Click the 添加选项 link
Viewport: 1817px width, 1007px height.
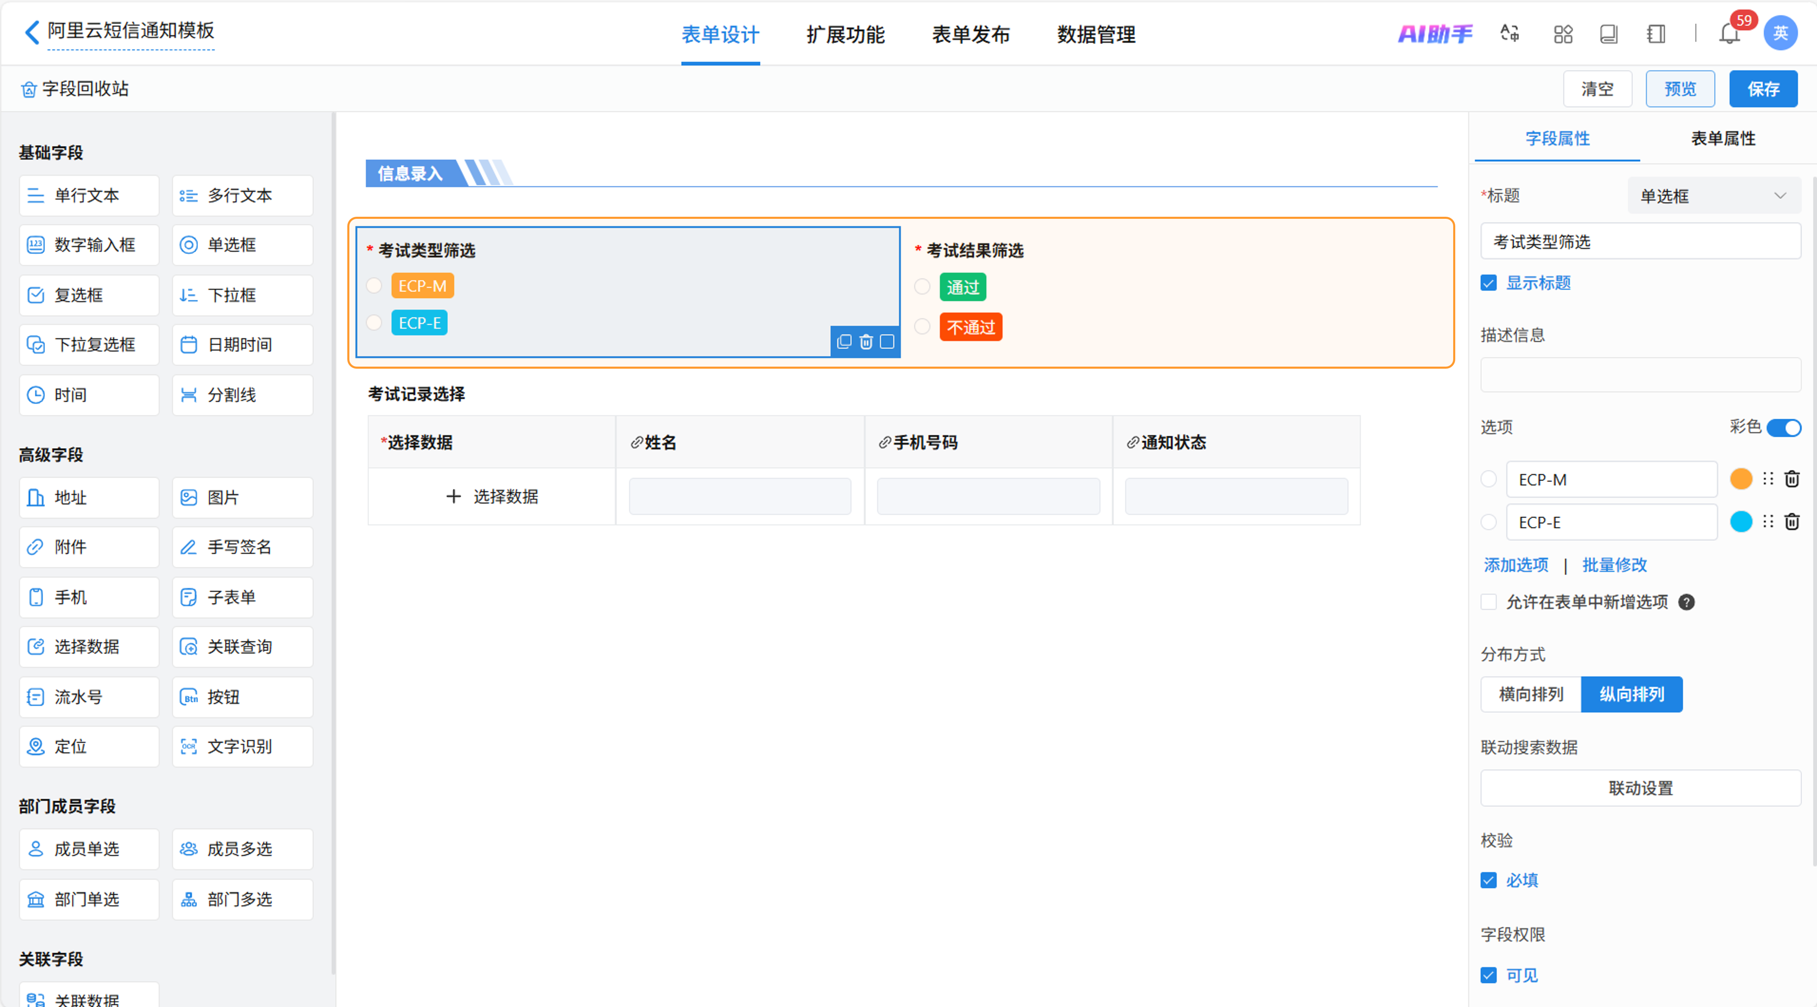pyautogui.click(x=1516, y=566)
